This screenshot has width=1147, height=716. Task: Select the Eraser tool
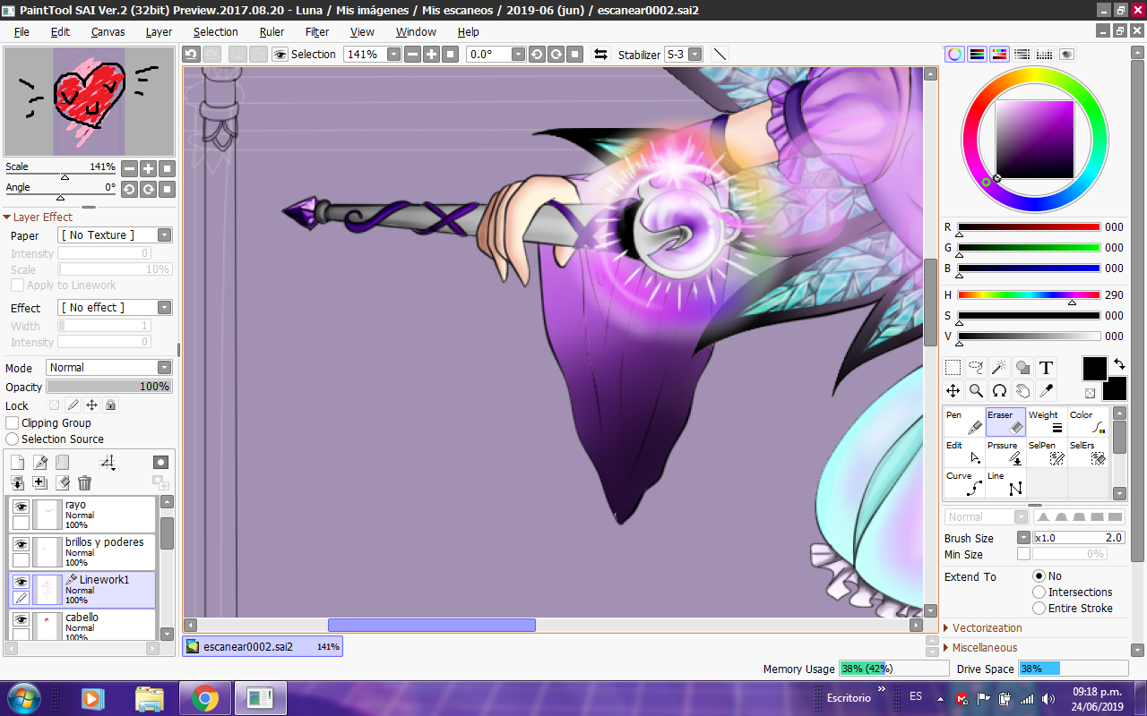pyautogui.click(x=1005, y=422)
